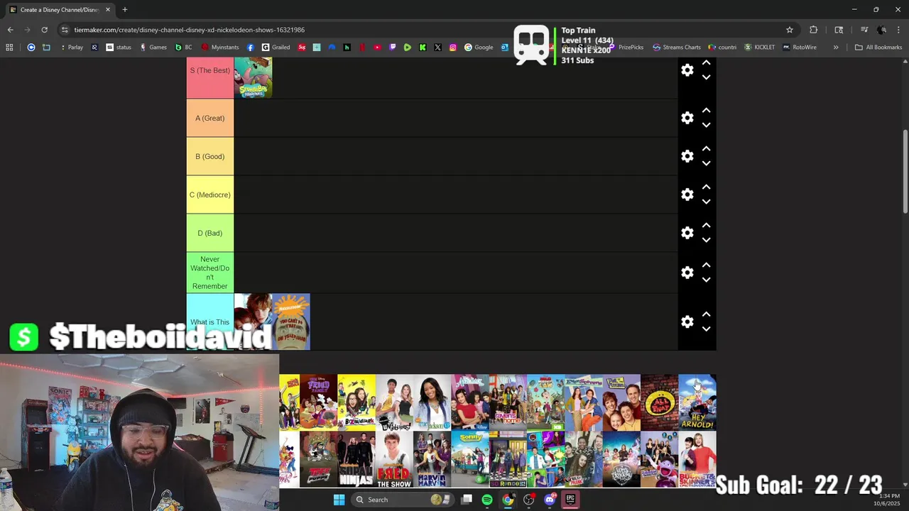Select SpongeBob thumbnail in S tier
This screenshot has height=511, width=909.
tap(254, 78)
